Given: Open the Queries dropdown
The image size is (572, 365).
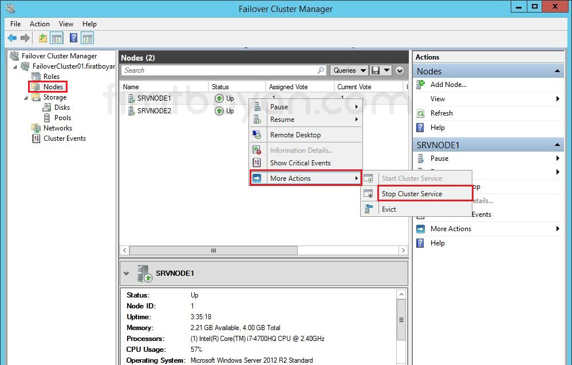Looking at the screenshot, I should tap(349, 70).
